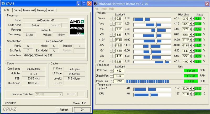Viewport: 210px width, 114px height.
Task: Decrease the -12V low limit with left arrow
Action: point(111,45)
